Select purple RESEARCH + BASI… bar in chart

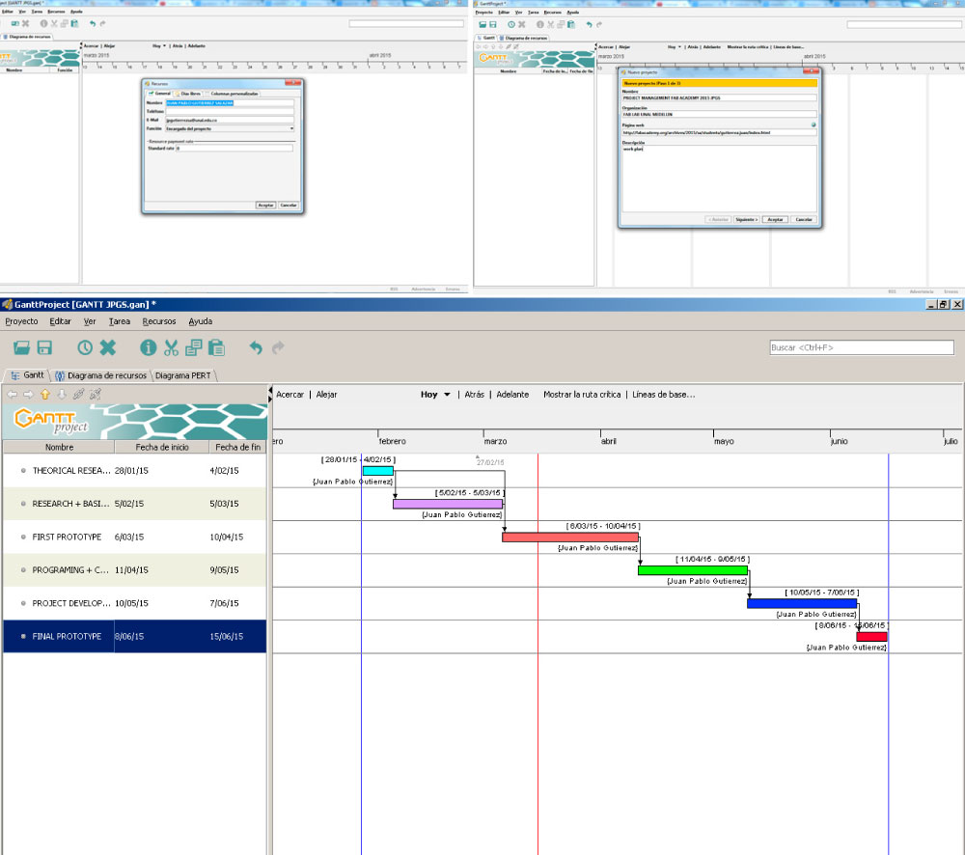(448, 504)
